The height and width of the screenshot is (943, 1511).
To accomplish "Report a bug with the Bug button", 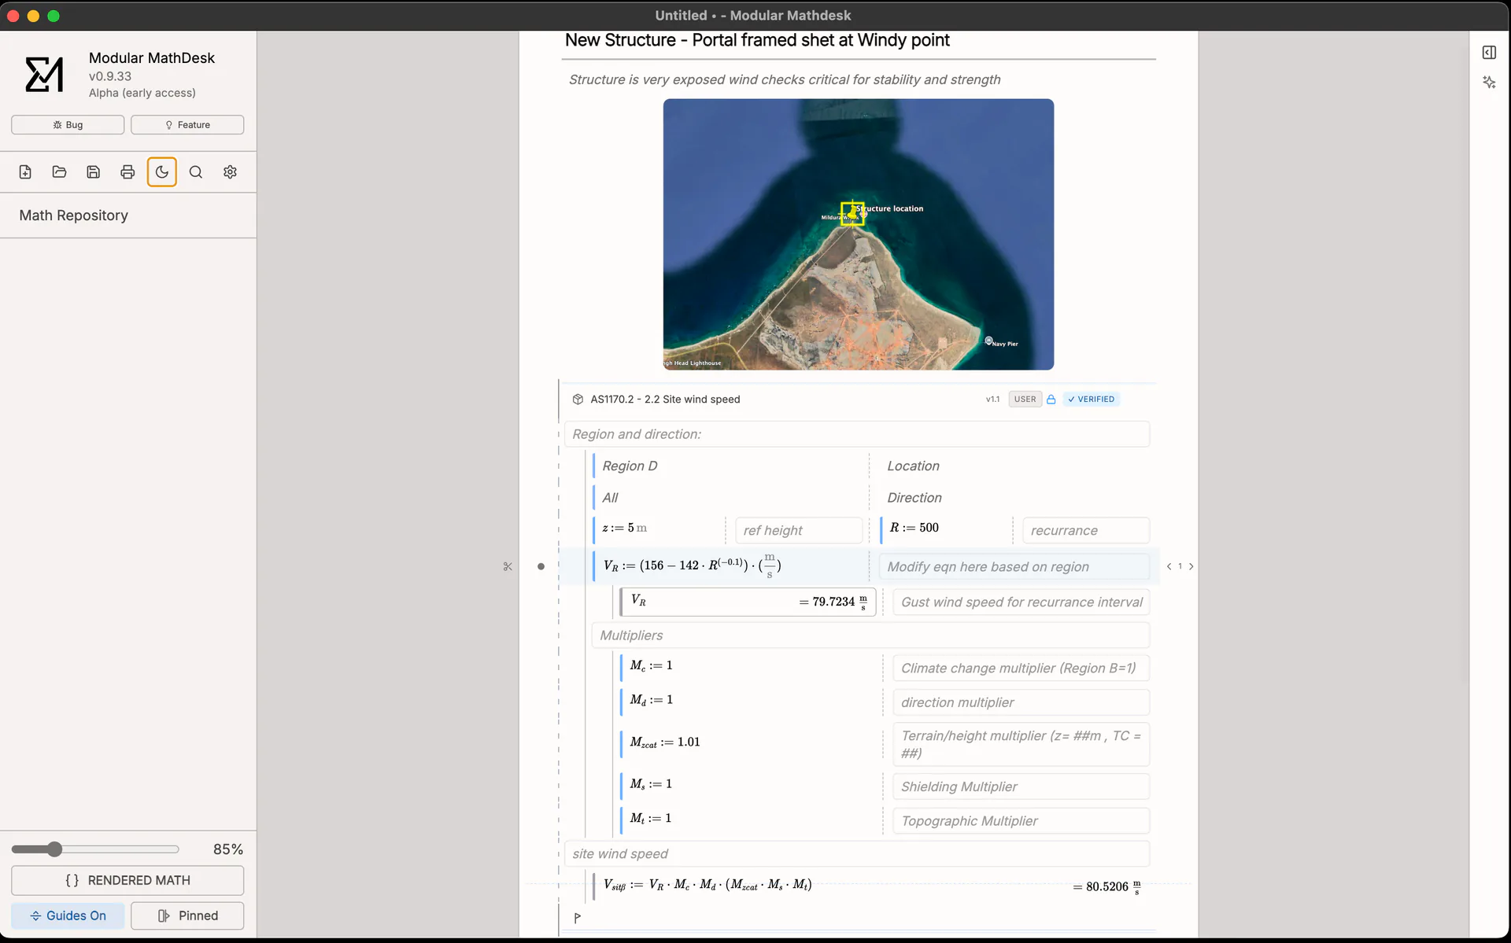I will coord(68,125).
